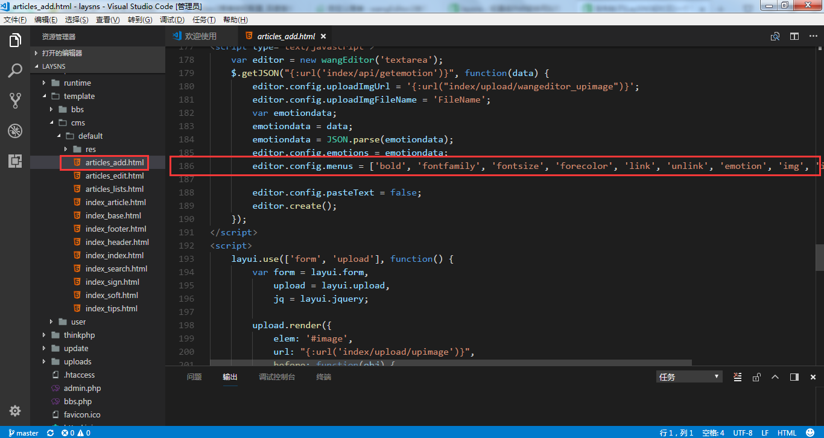Close the bottom output panel

[x=814, y=377]
